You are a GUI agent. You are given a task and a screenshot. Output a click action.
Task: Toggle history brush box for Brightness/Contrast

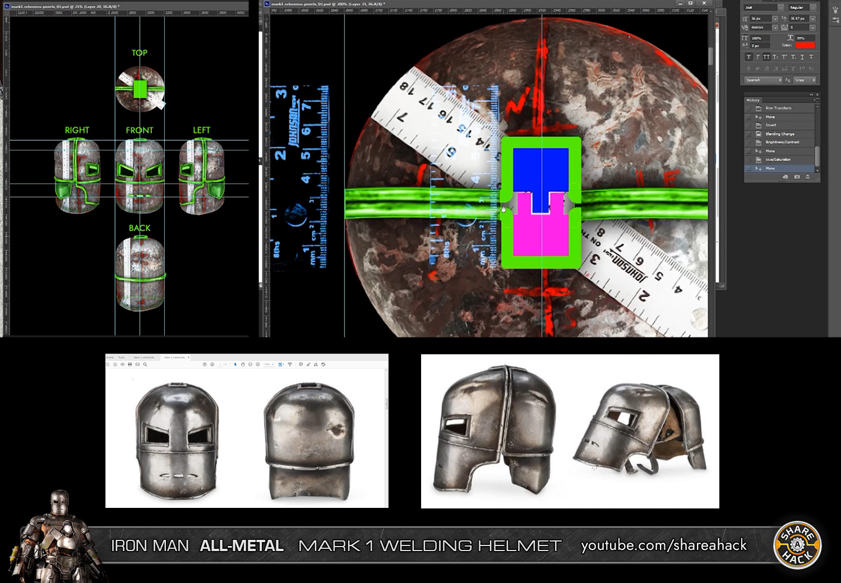point(748,142)
